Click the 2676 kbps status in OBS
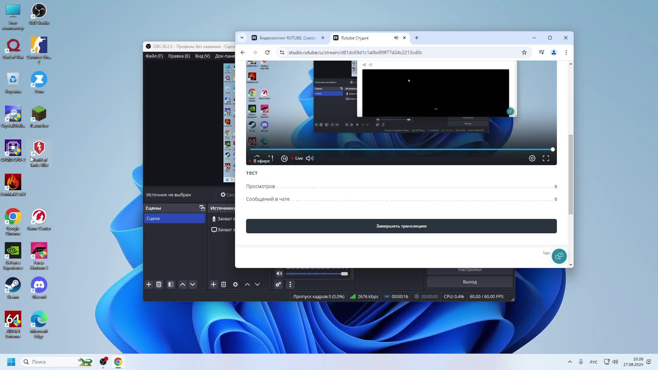 click(364, 296)
